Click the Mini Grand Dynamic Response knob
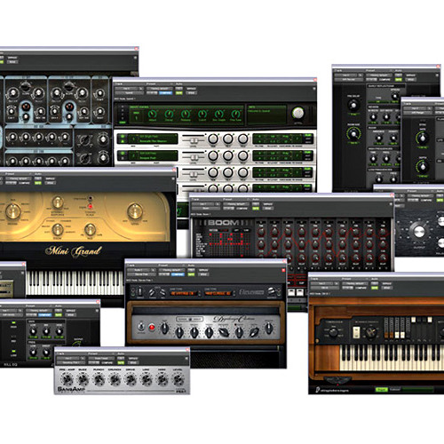 (x=58, y=202)
